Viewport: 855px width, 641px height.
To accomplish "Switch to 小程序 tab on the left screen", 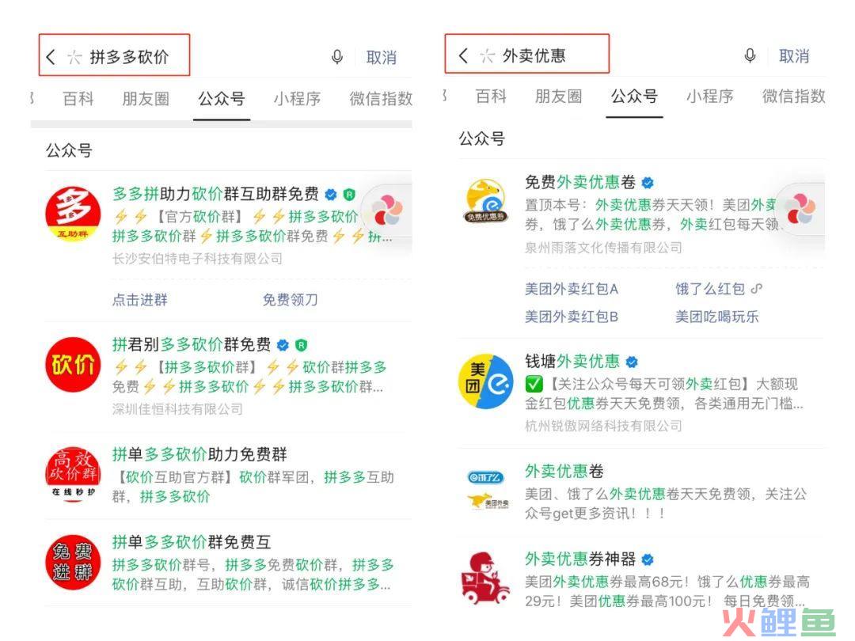I will tap(297, 99).
